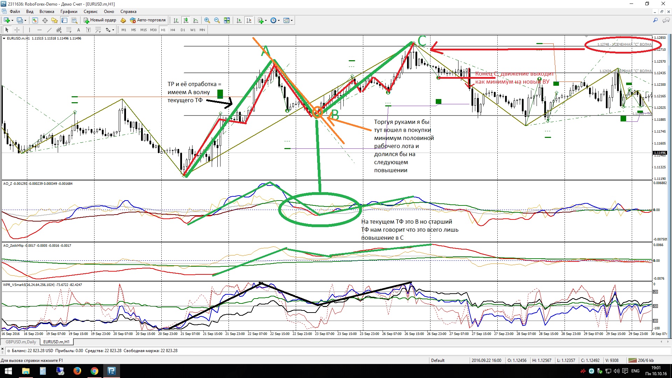Switch timeframe to M1
Screen dimensions: 672x378
point(124,30)
